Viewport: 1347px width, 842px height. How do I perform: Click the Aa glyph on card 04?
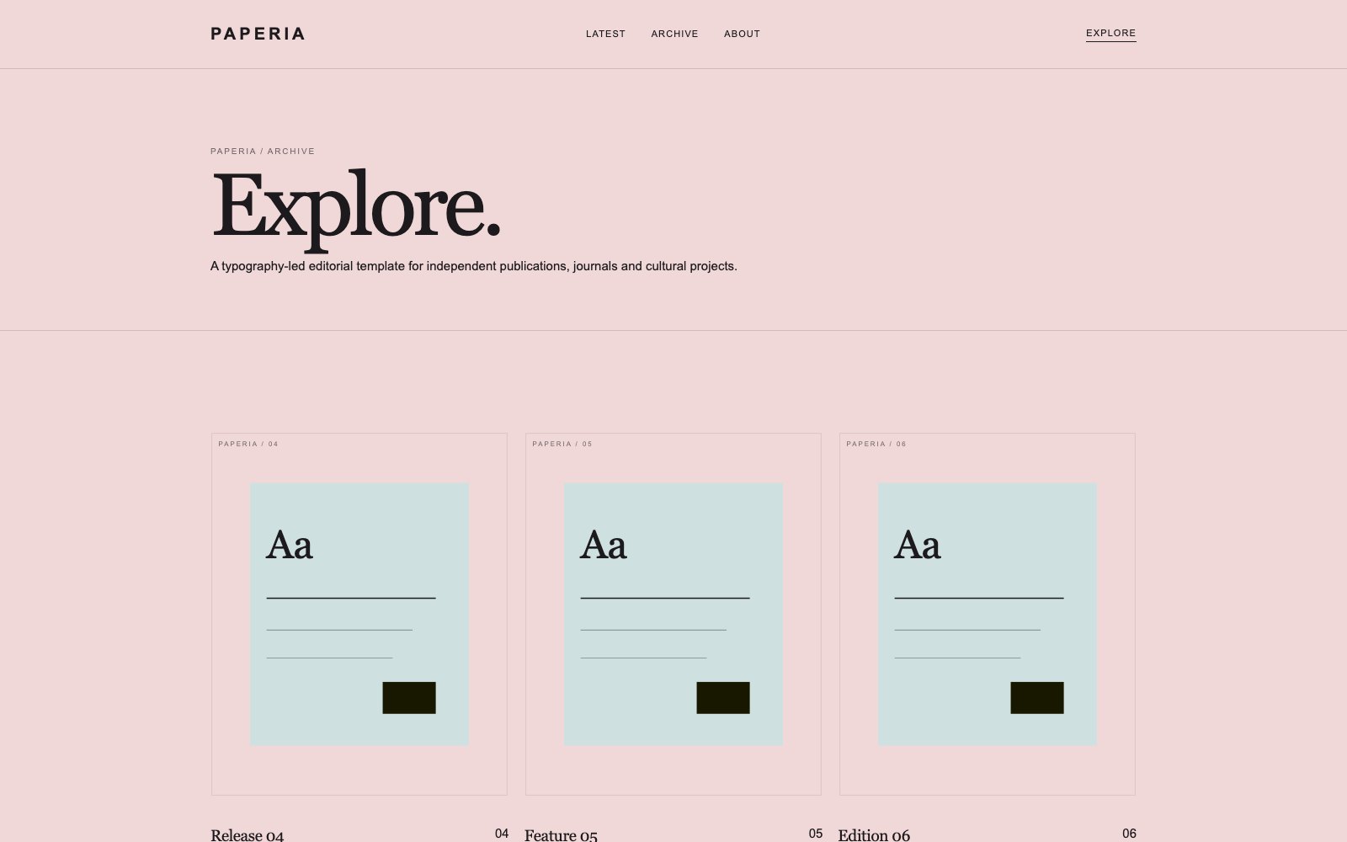pos(290,545)
